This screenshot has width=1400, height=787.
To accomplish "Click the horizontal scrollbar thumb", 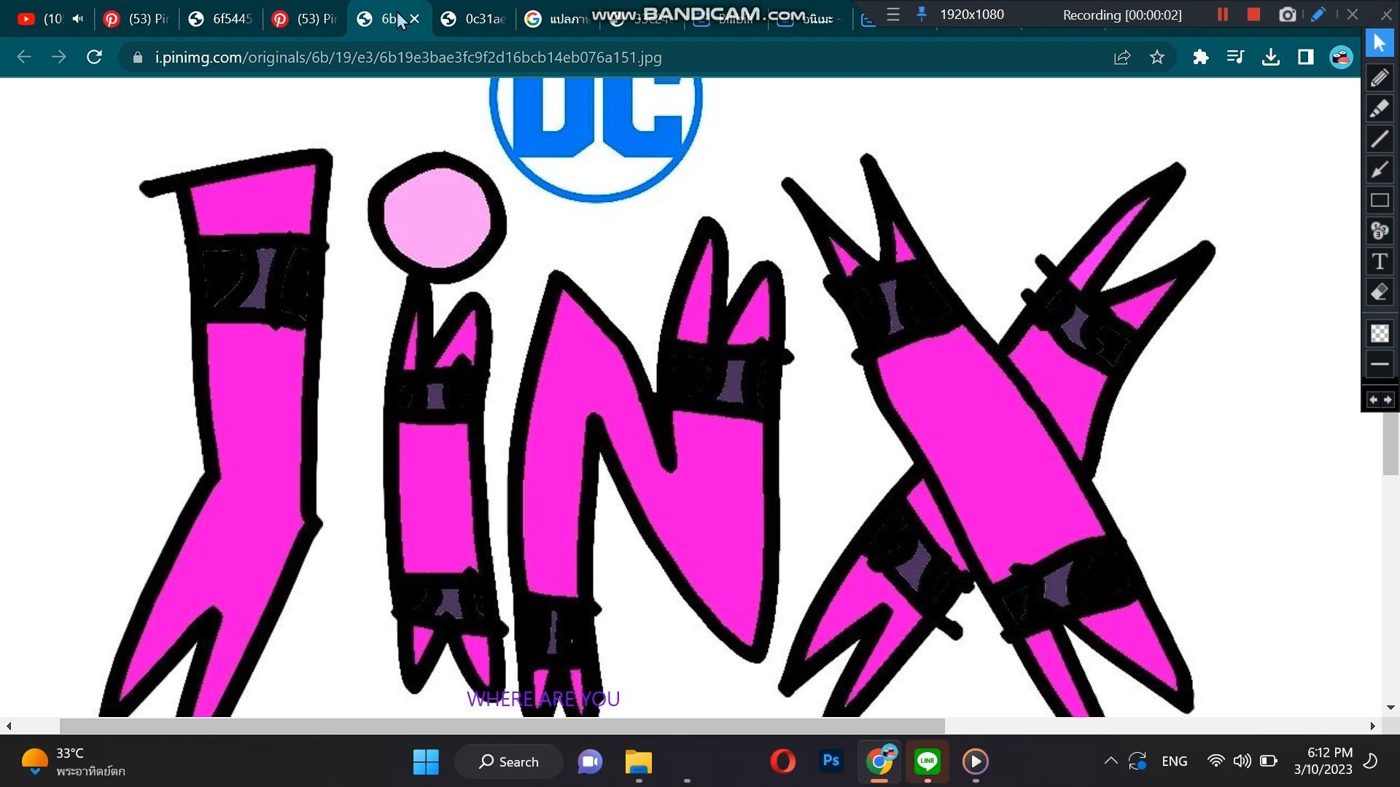I will (502, 726).
